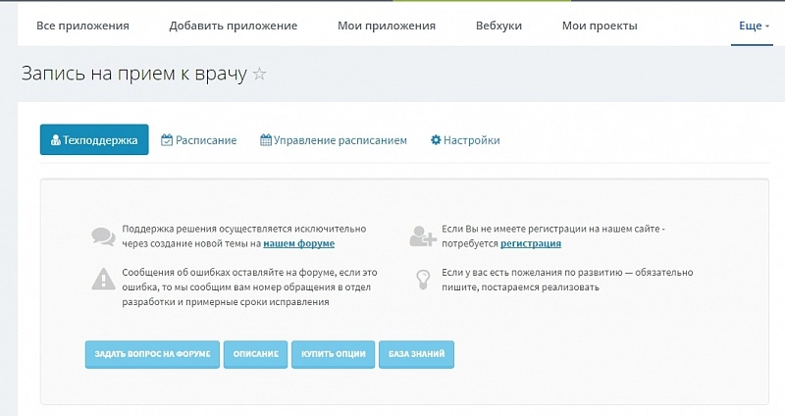Click the favorite star next to page title
This screenshot has width=785, height=416.
pyautogui.click(x=259, y=75)
